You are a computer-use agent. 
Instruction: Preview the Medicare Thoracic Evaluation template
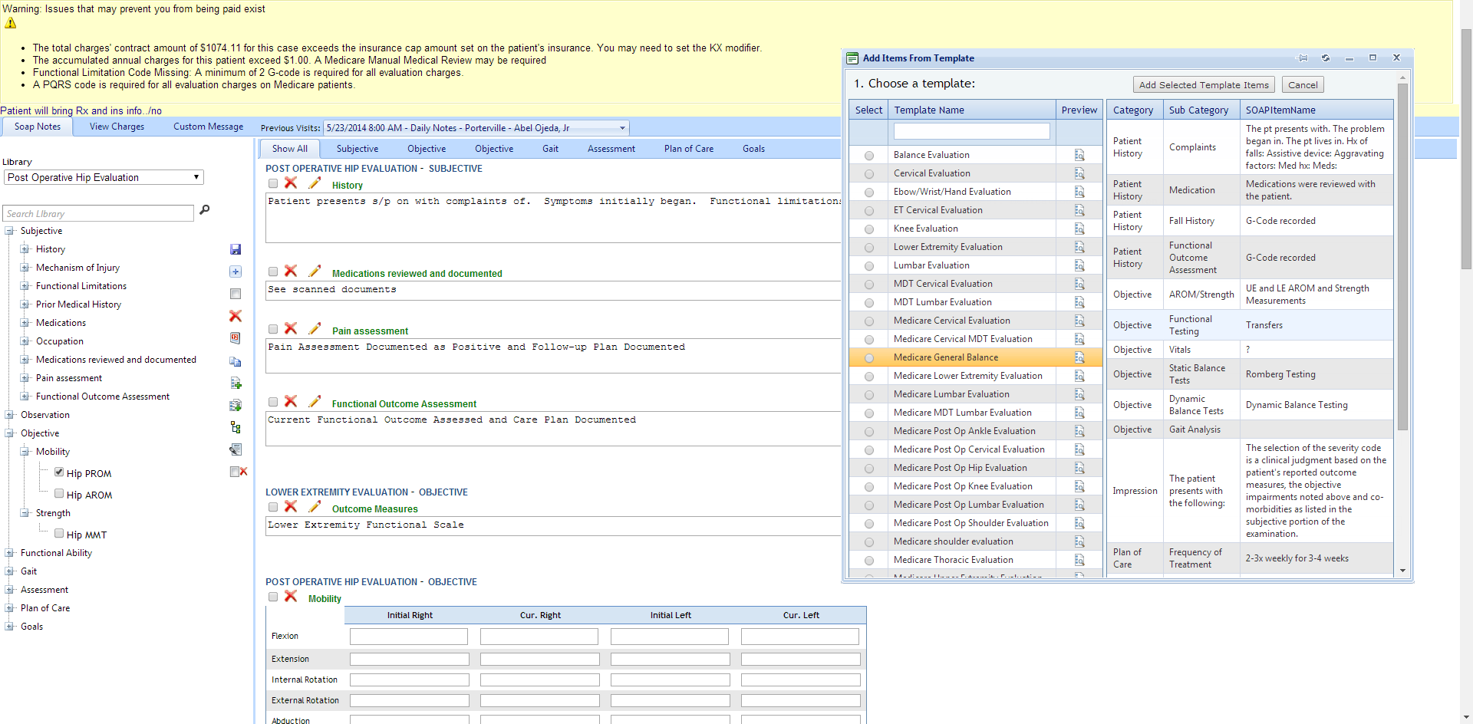click(1079, 560)
